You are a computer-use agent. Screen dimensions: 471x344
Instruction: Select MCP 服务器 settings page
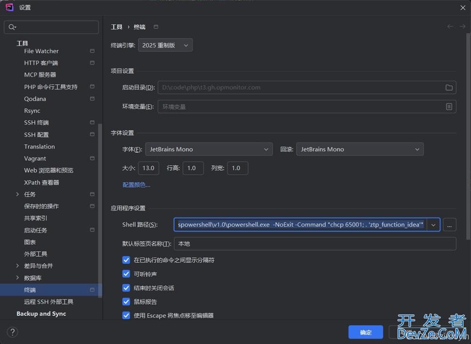coord(40,75)
